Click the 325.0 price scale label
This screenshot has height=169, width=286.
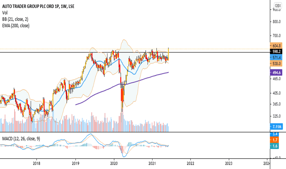pos(276,116)
